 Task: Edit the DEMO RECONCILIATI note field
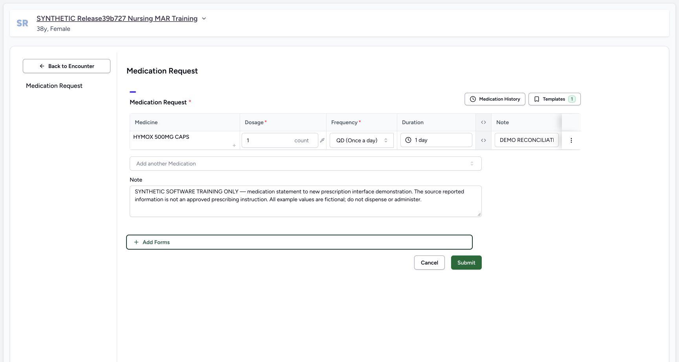click(527, 140)
